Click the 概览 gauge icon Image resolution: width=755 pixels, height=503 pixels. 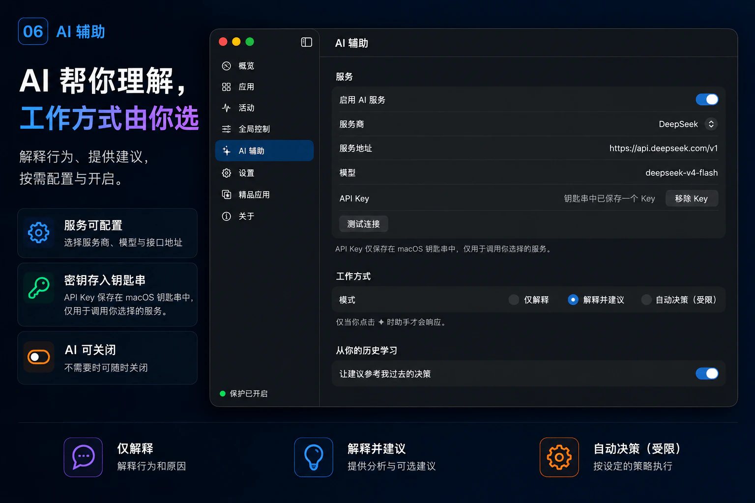(x=226, y=66)
